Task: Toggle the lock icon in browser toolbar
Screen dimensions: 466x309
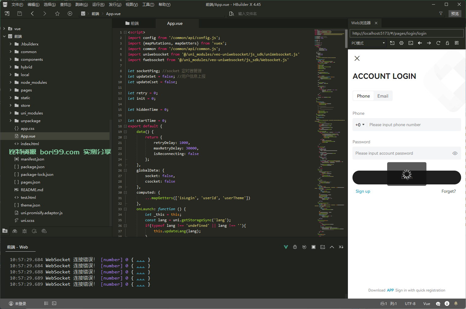Action: [x=447, y=43]
